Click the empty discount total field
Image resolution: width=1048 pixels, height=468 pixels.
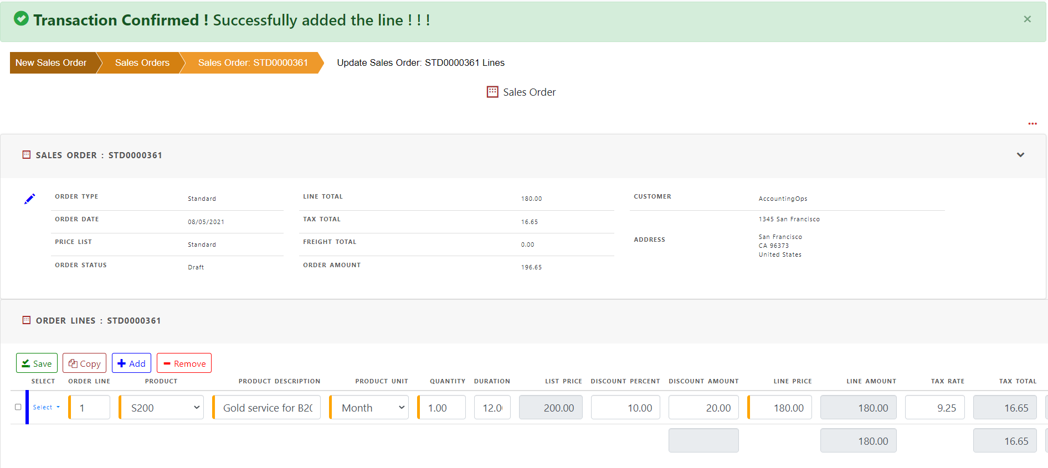(703, 440)
